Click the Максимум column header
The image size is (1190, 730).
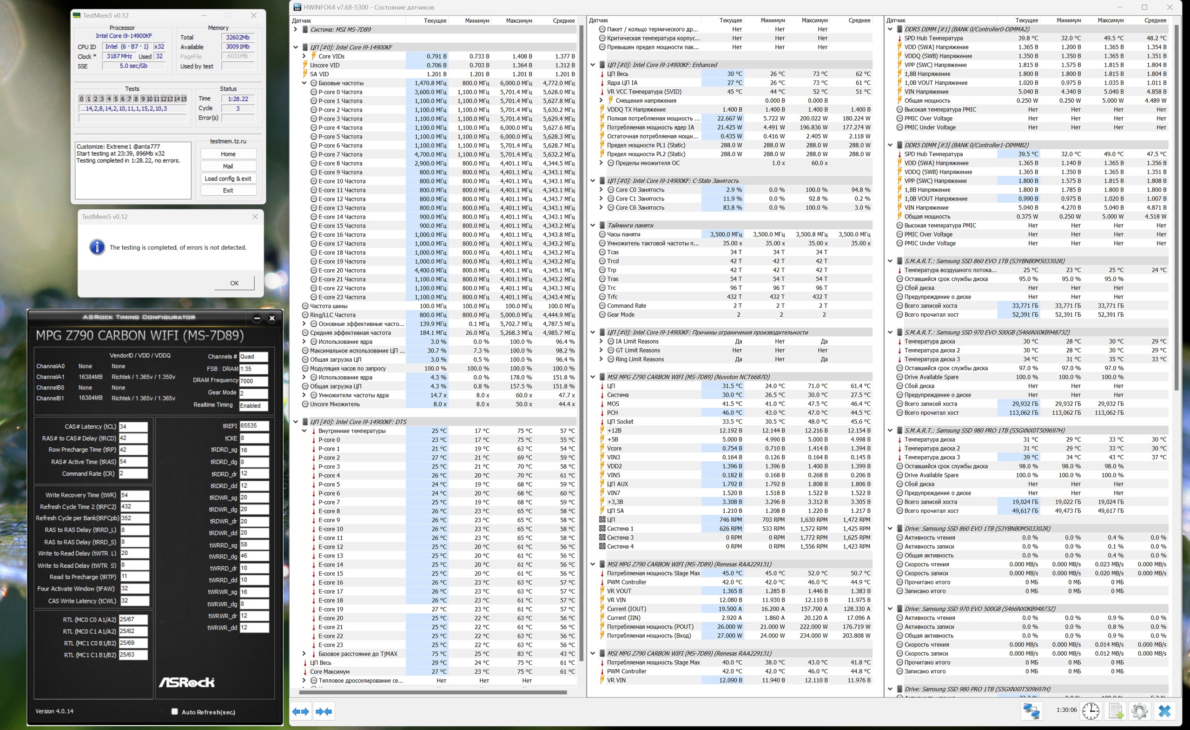[519, 20]
